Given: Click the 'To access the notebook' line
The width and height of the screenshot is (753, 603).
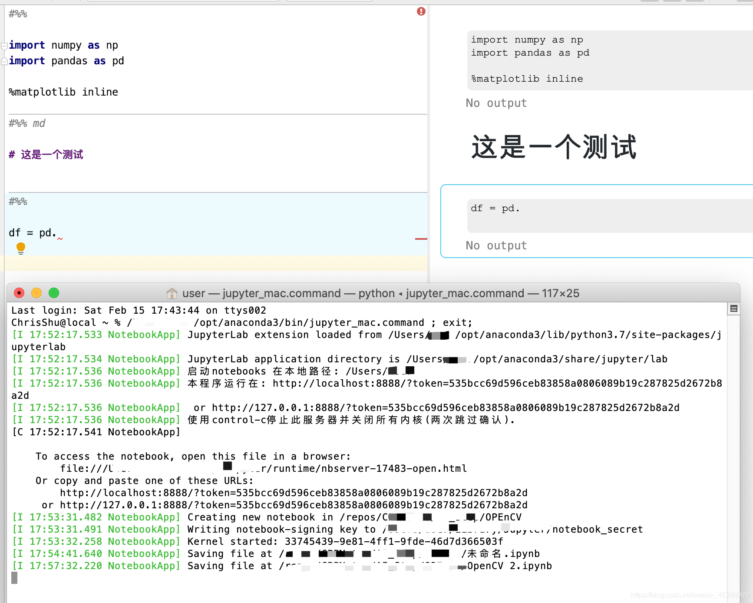Looking at the screenshot, I should (x=193, y=456).
